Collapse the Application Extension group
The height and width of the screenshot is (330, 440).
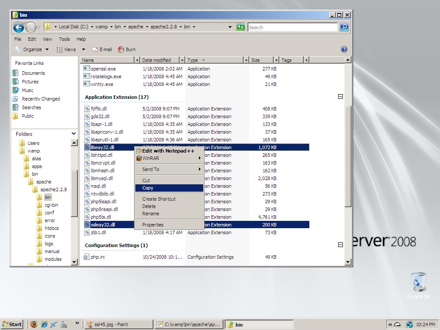click(340, 97)
